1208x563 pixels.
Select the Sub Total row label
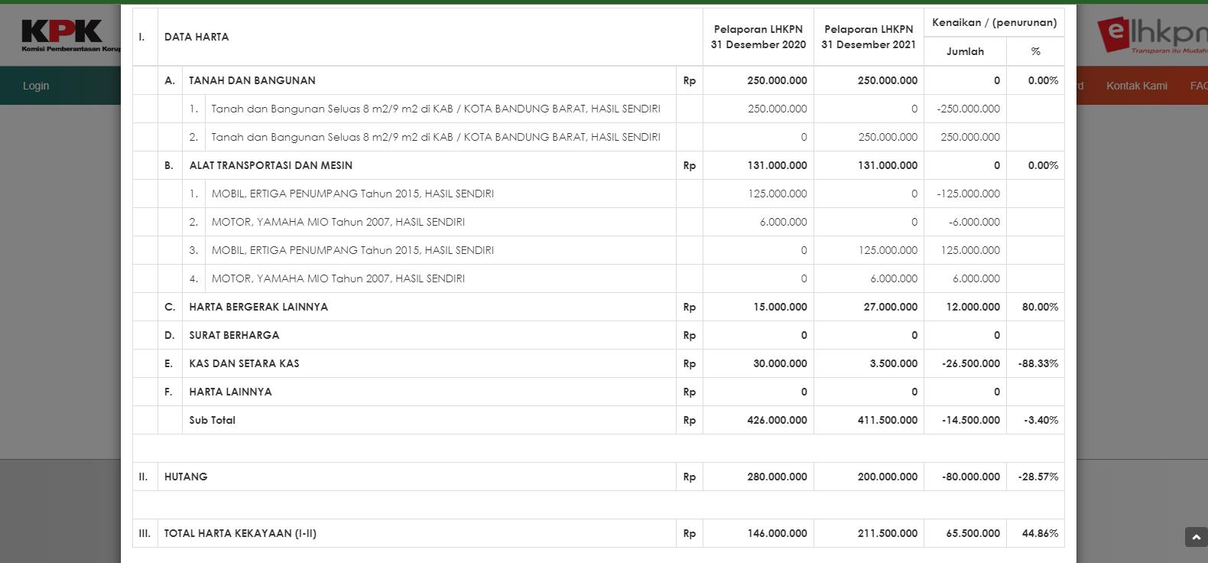pyautogui.click(x=213, y=420)
